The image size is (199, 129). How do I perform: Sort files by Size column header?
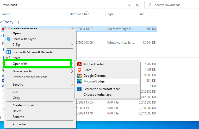(x=141, y=14)
